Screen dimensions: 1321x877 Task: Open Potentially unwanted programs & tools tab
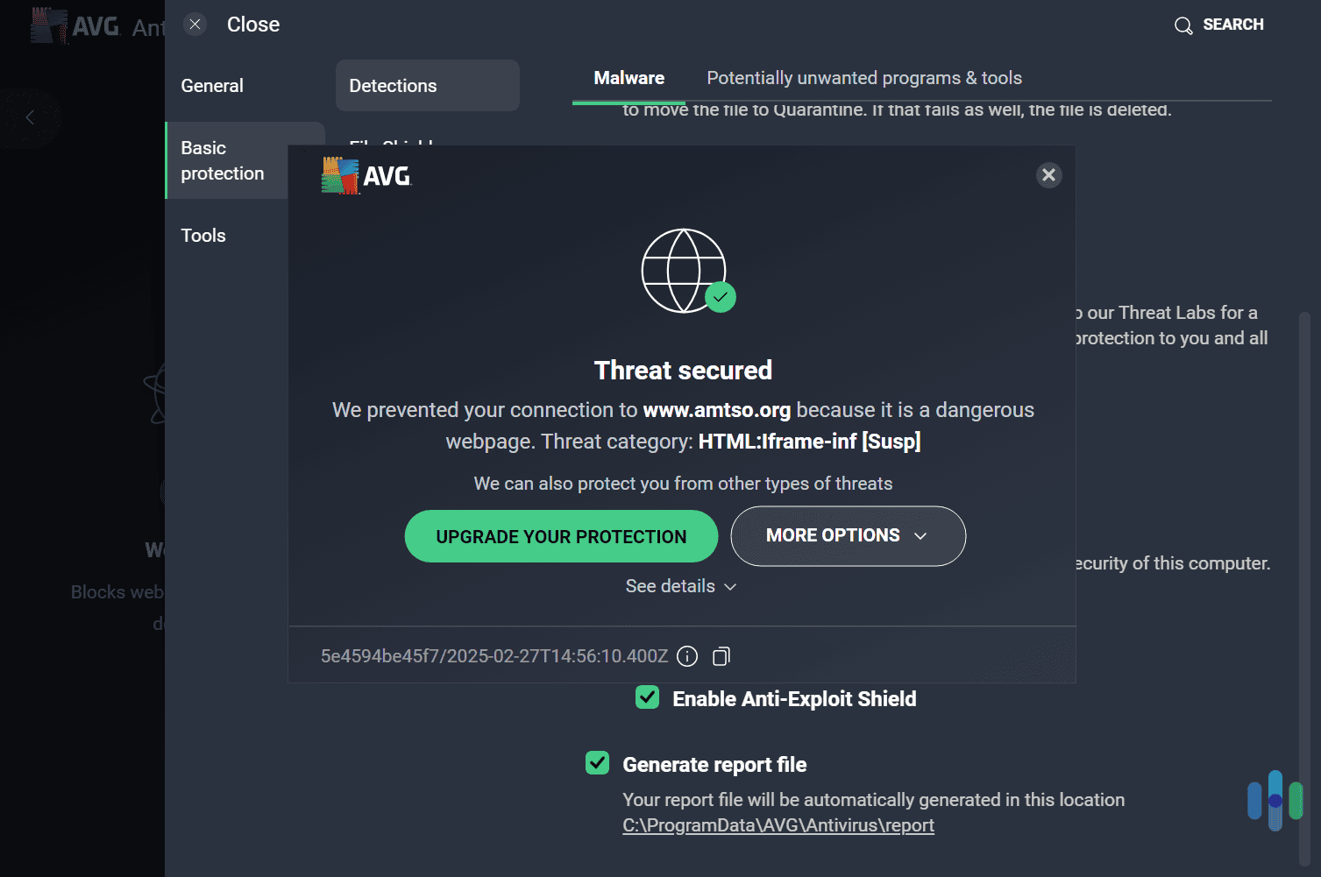click(863, 77)
